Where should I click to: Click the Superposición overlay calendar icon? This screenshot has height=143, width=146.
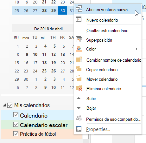pos(79,39)
